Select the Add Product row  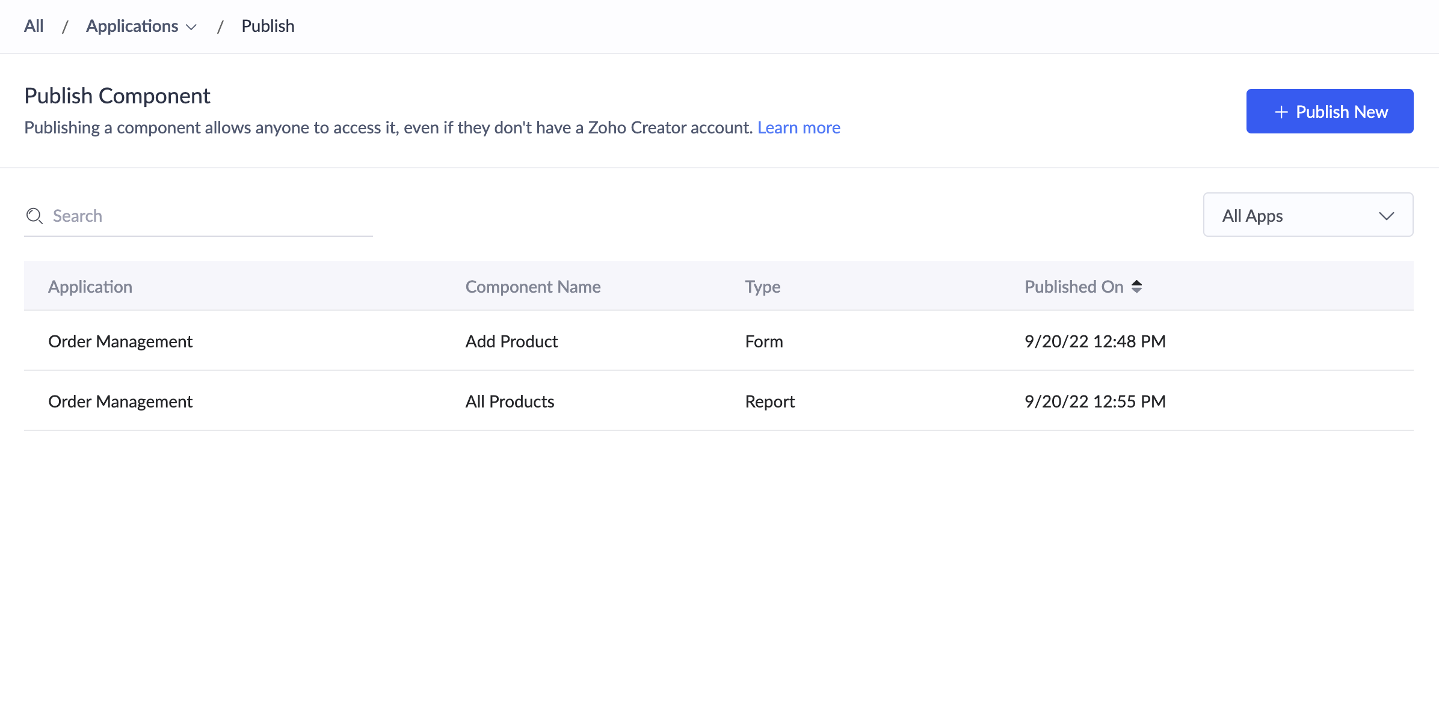click(x=511, y=341)
